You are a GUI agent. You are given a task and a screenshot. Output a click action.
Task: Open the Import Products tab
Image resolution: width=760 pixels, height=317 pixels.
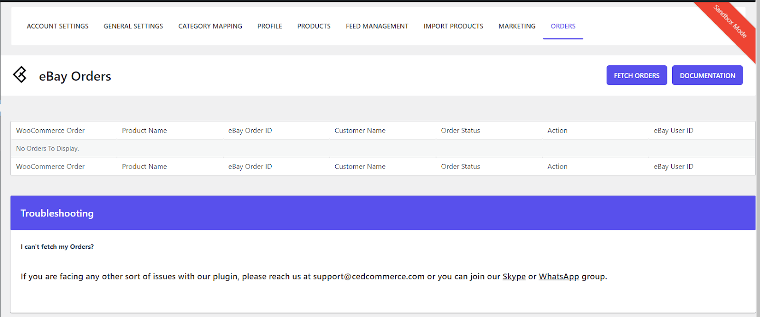point(453,26)
